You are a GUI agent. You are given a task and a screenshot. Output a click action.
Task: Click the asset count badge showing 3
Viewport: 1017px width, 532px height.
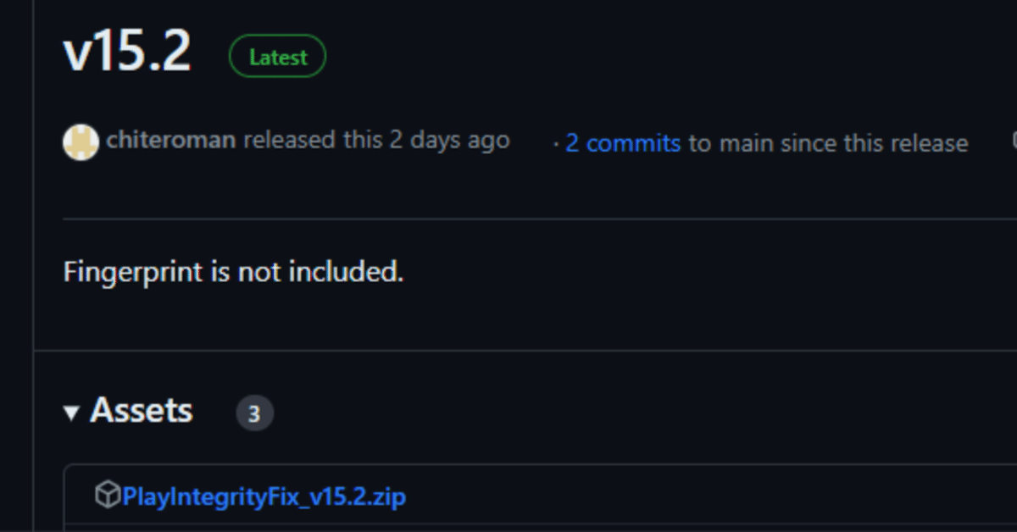pyautogui.click(x=253, y=413)
